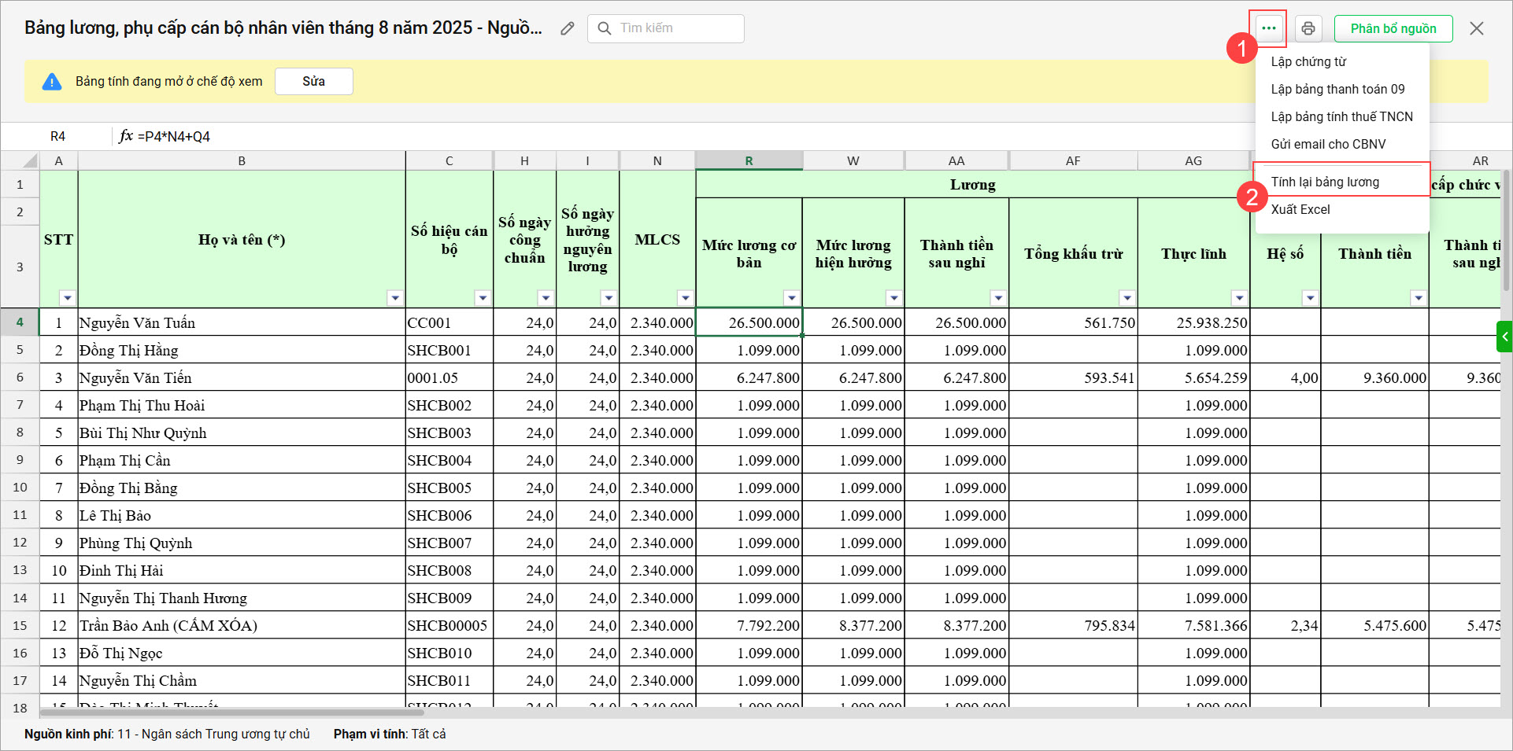Click the Sửa button

[x=313, y=82]
